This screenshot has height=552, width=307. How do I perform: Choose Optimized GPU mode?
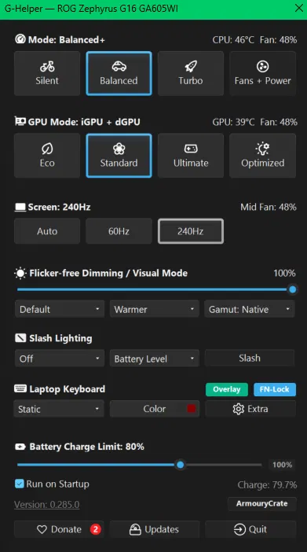pyautogui.click(x=263, y=156)
